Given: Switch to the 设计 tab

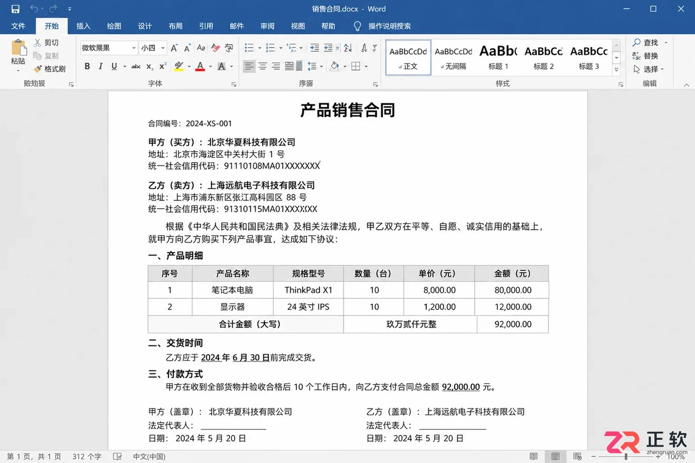Looking at the screenshot, I should [145, 26].
